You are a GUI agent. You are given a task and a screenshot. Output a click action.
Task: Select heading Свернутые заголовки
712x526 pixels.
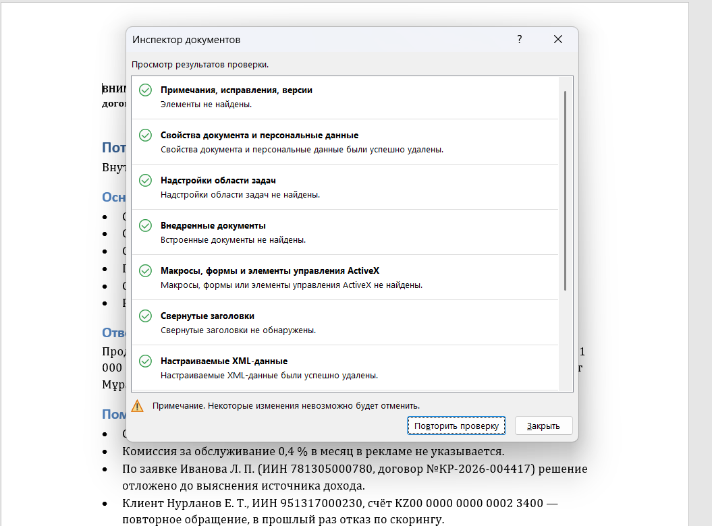[x=207, y=316]
